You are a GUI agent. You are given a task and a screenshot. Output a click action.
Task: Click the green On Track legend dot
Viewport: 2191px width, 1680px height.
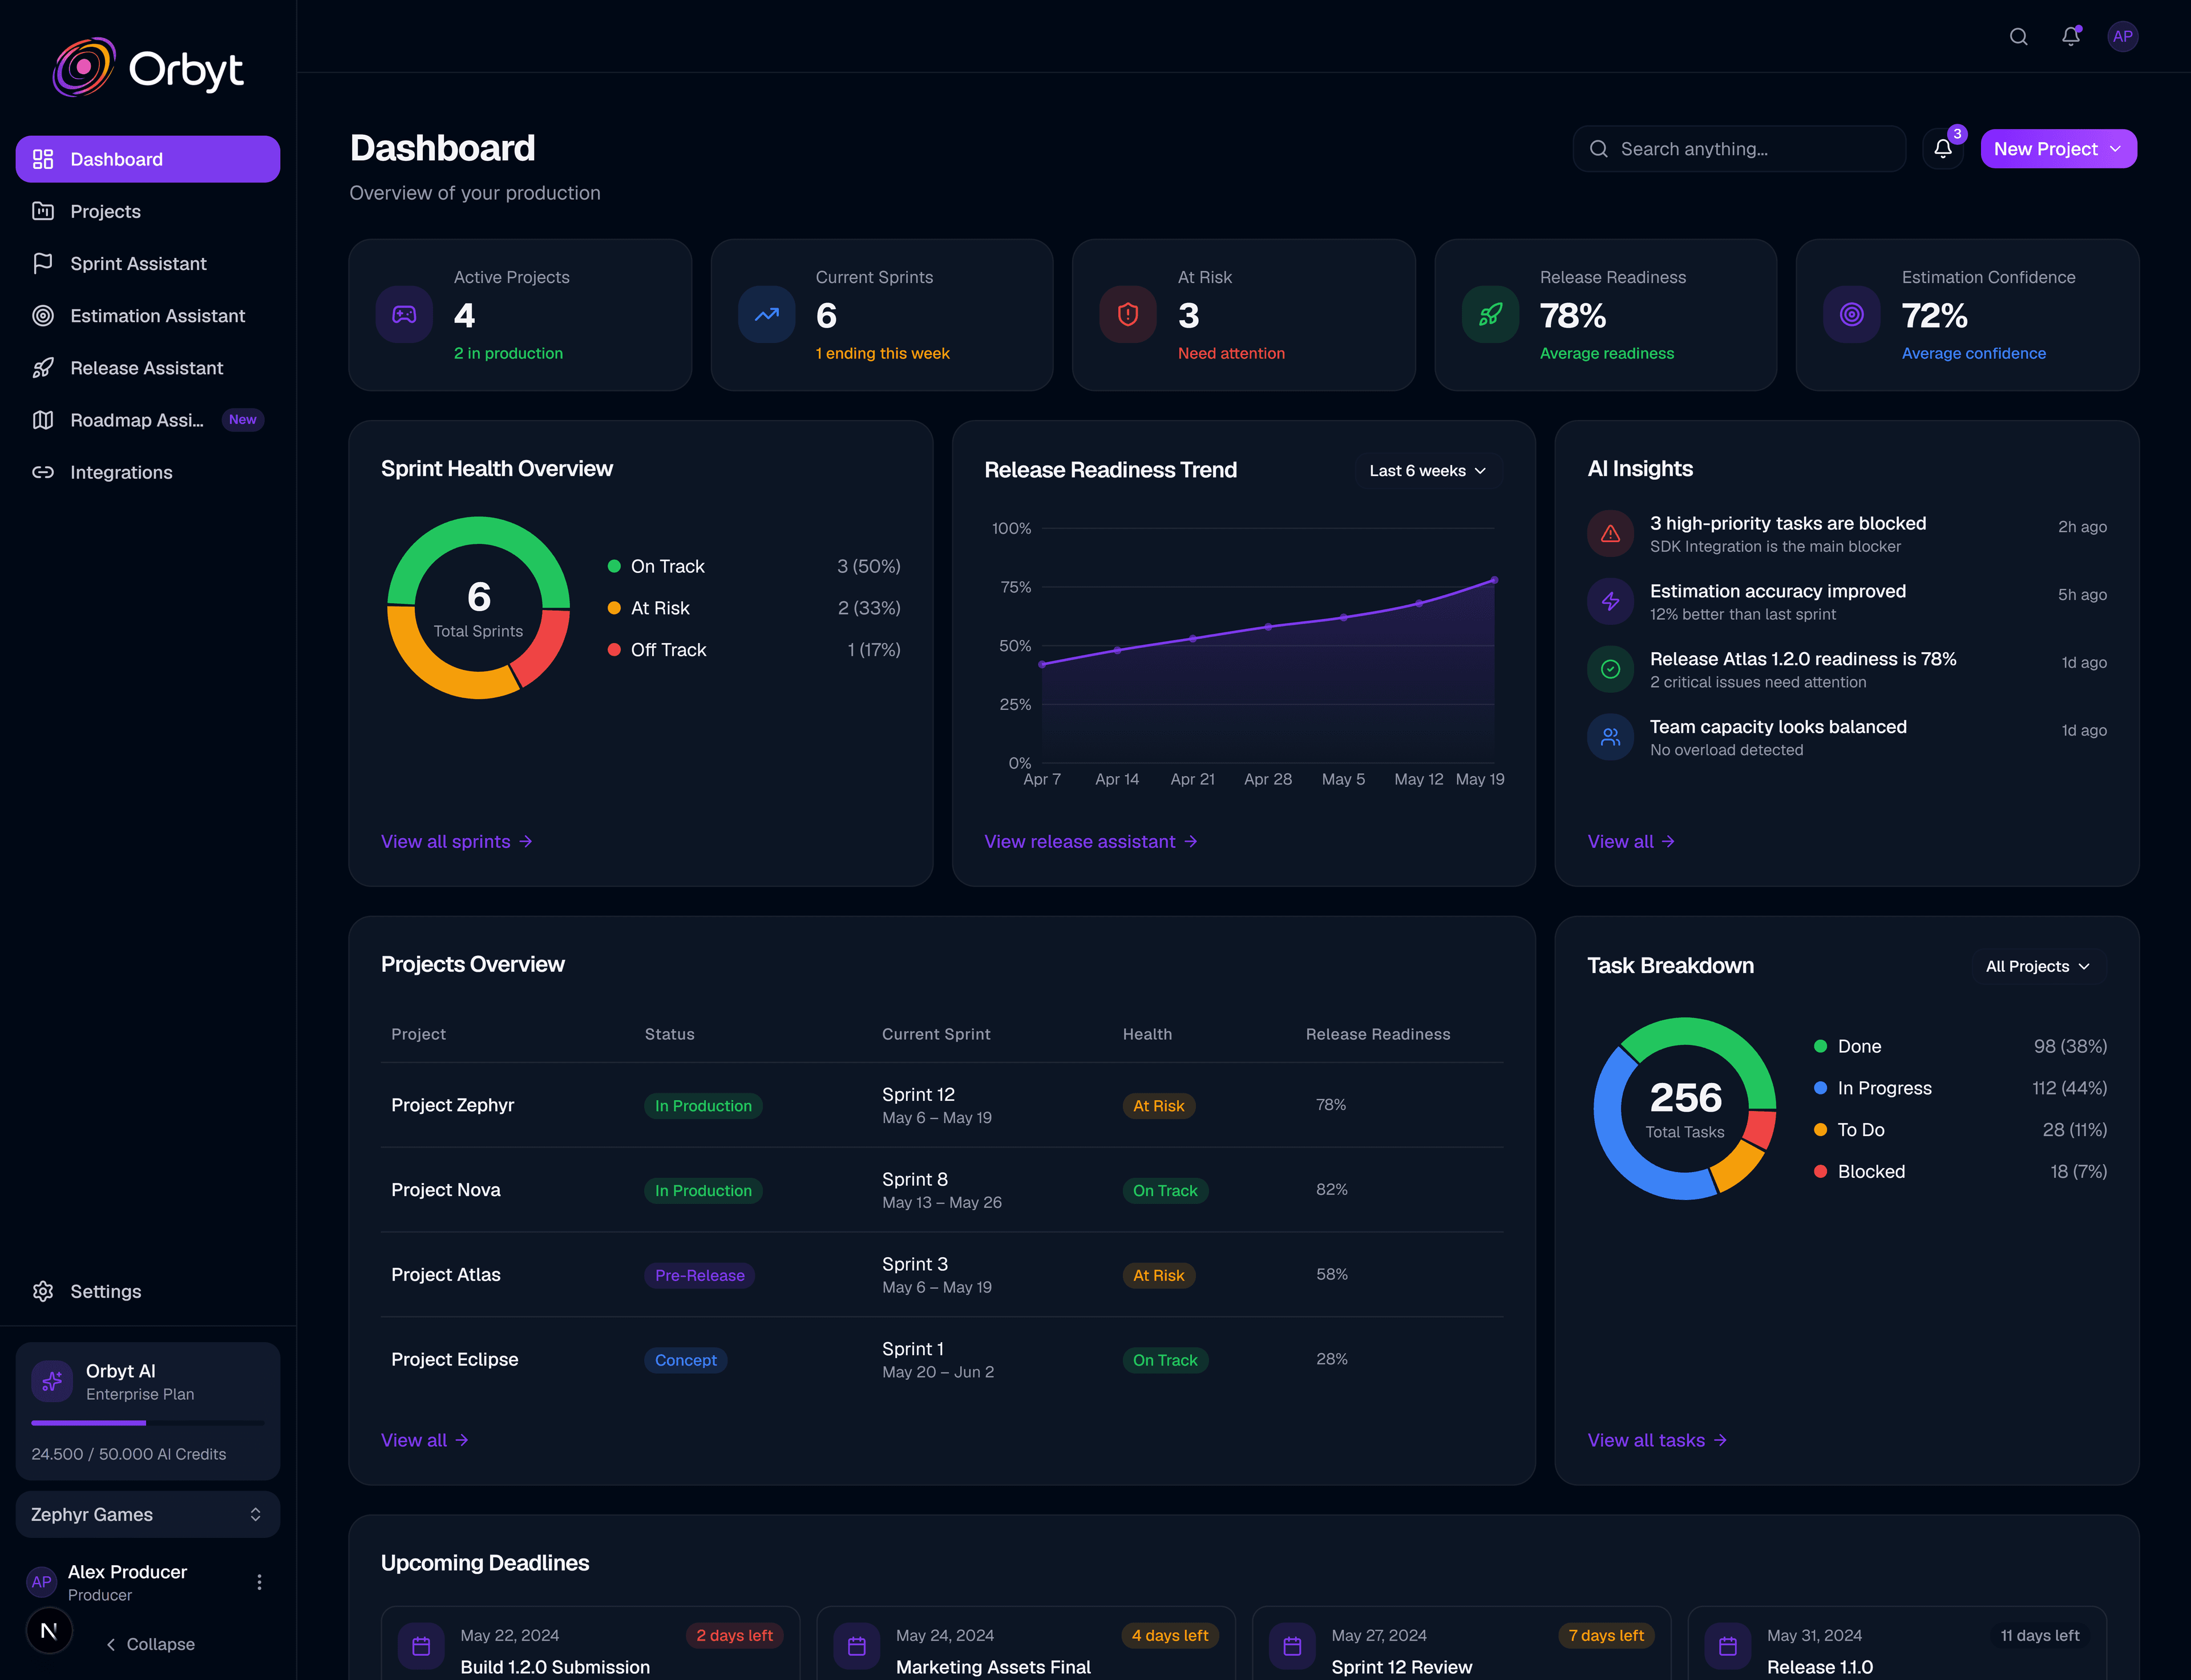coord(614,566)
